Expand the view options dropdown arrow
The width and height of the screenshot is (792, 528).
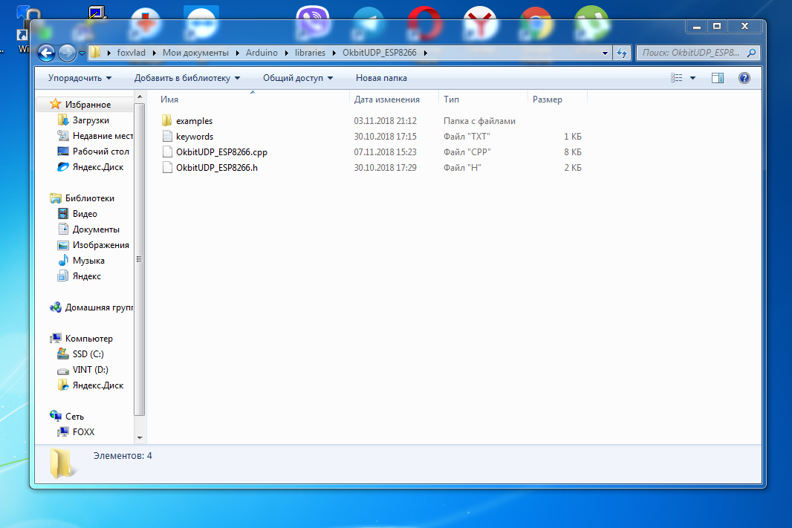click(x=693, y=78)
